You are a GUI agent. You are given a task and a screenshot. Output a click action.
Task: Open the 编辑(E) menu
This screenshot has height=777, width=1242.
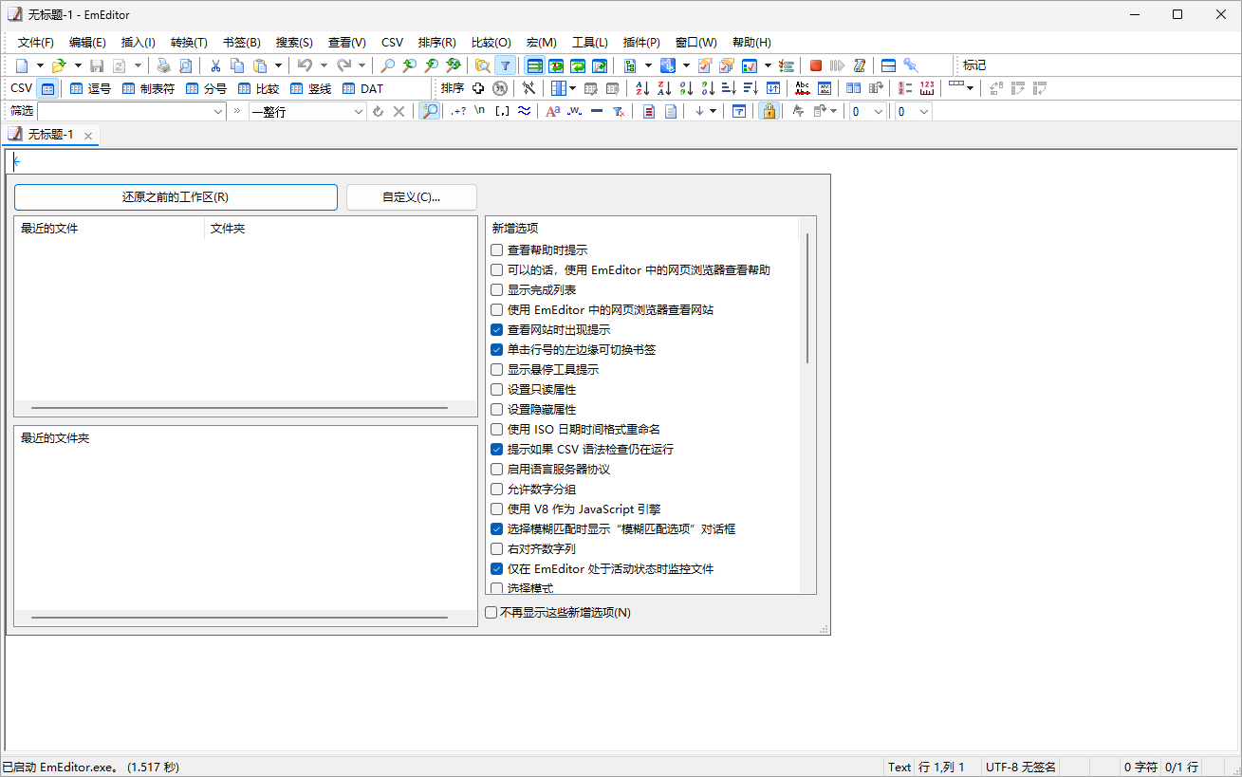[87, 43]
